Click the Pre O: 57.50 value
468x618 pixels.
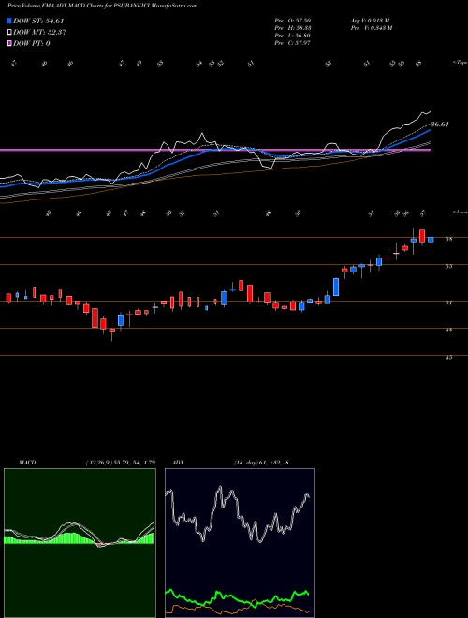coord(293,21)
